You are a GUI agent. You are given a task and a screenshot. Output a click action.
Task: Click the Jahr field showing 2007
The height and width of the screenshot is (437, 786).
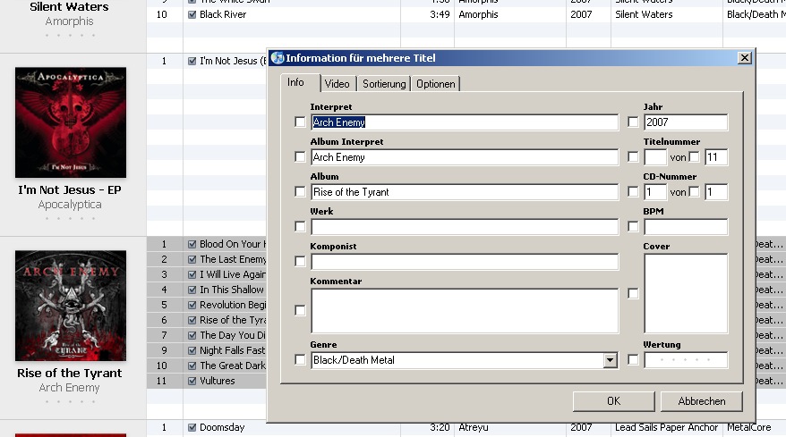pos(685,122)
